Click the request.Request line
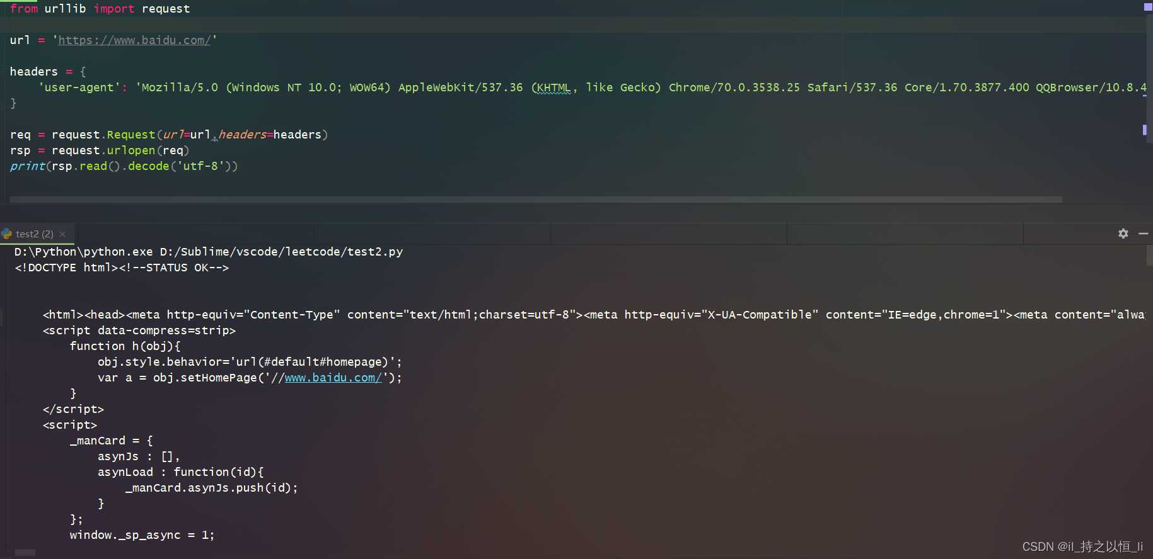 [x=169, y=135]
